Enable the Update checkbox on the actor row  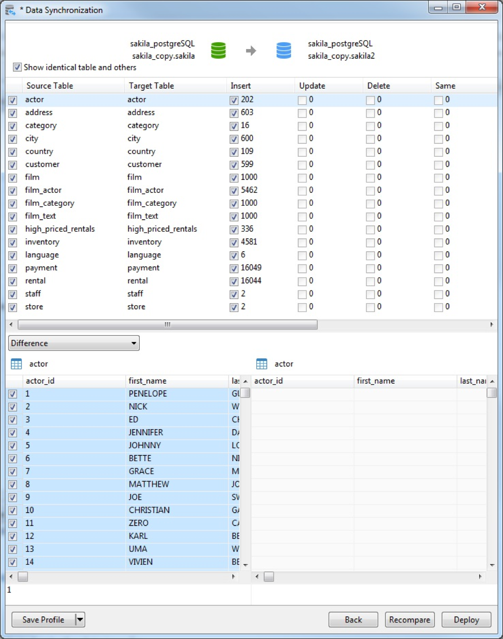coord(301,100)
